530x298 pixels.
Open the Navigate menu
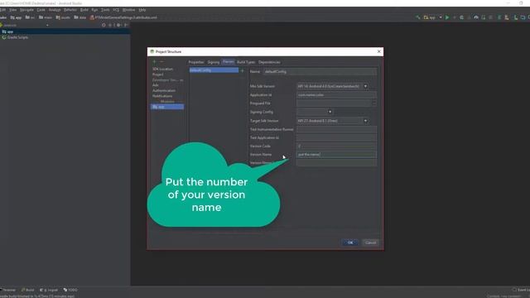pyautogui.click(x=26, y=10)
